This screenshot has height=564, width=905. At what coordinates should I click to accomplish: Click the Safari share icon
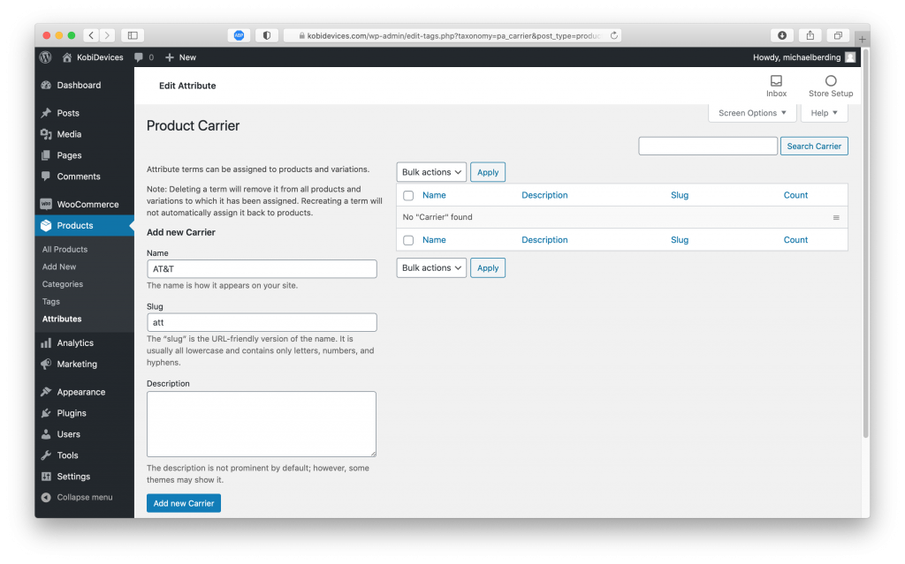[x=810, y=35]
